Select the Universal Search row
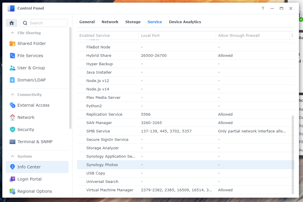Viewport: 303px width, 202px height. coord(186,182)
